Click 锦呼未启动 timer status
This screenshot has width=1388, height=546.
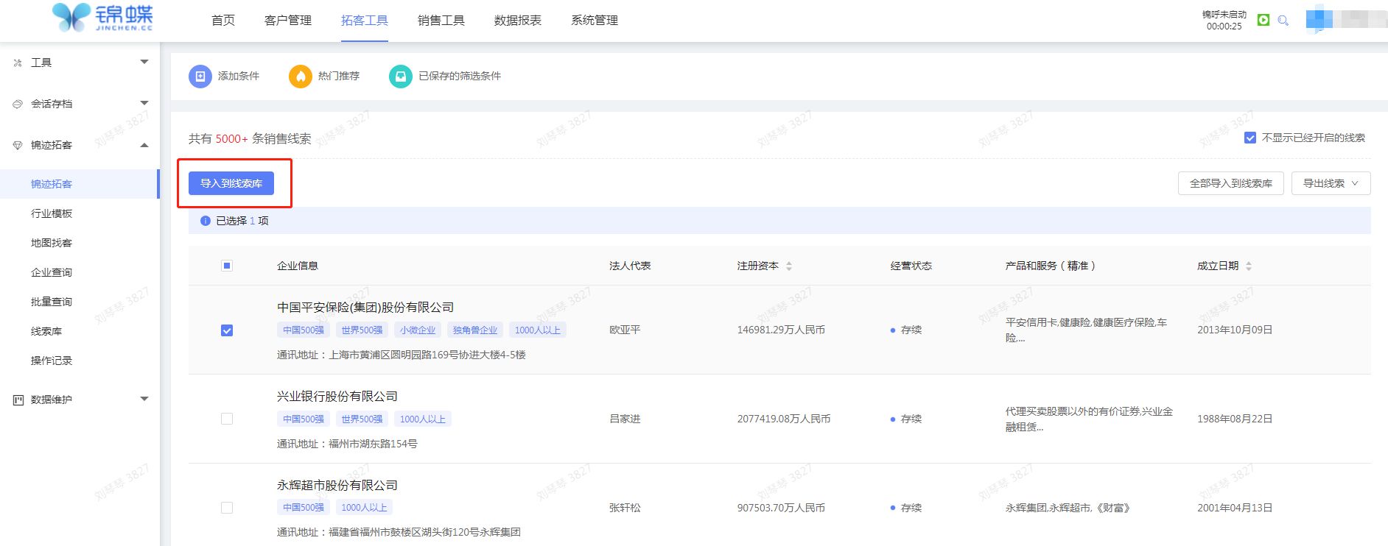click(1224, 20)
